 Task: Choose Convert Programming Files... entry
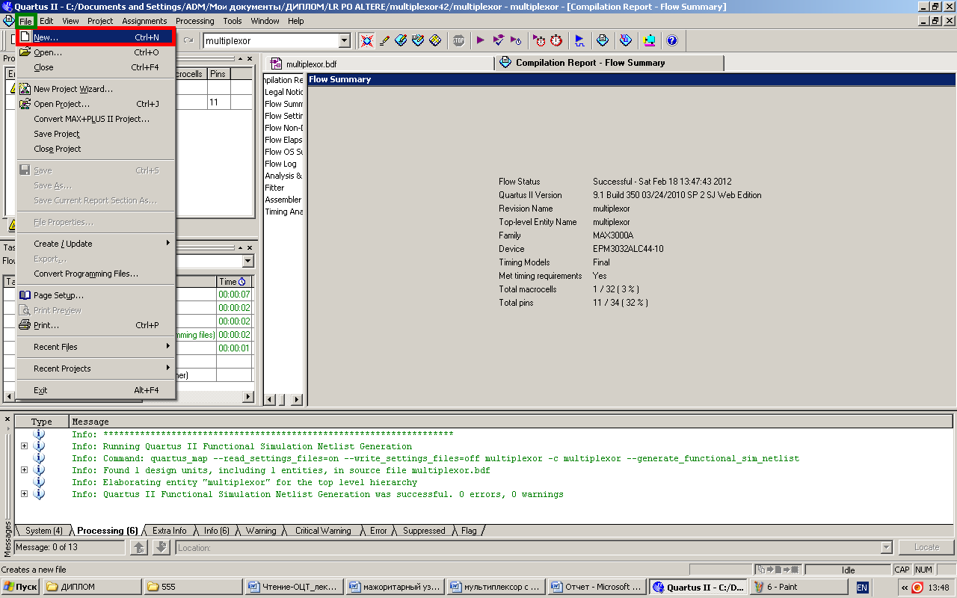click(x=96, y=274)
